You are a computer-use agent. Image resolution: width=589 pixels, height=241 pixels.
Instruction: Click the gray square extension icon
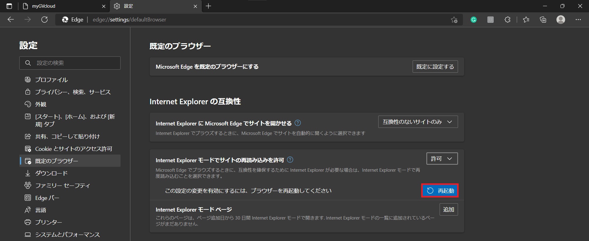(491, 20)
